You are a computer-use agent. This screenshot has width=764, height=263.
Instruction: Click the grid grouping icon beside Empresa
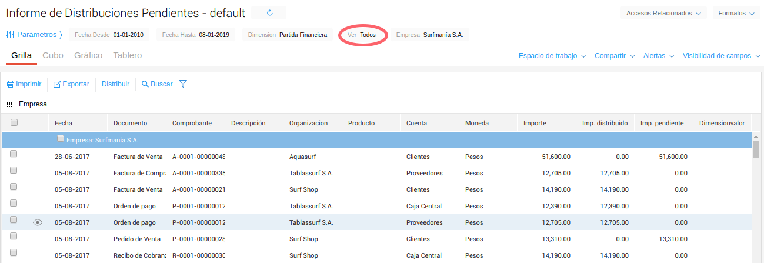pos(9,105)
